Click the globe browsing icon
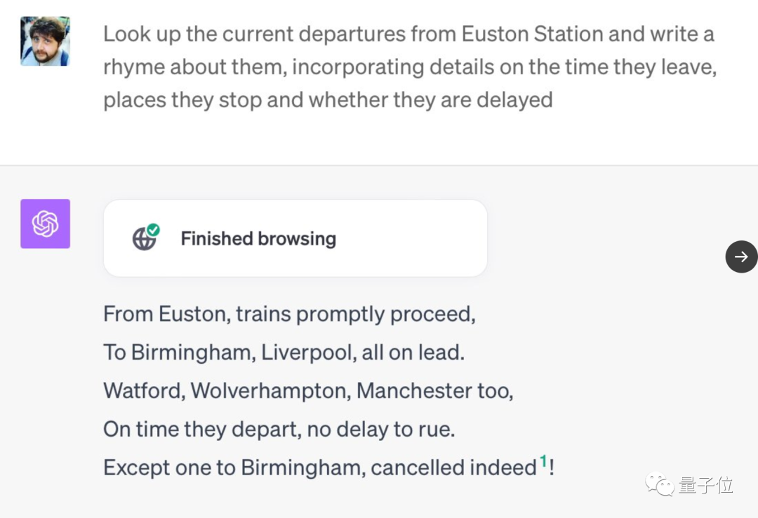 (x=144, y=239)
